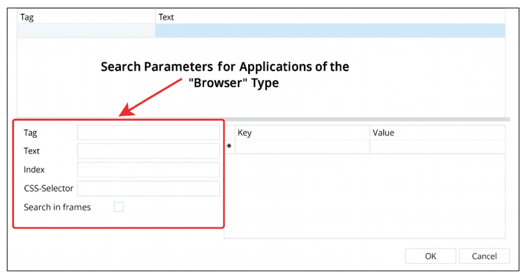The image size is (526, 277).
Task: Click the "Search in frames" label text
Action: [57, 207]
